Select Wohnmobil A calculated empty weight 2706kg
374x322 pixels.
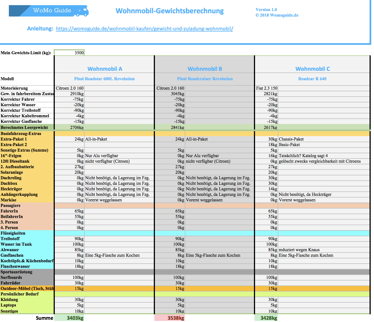[70, 128]
